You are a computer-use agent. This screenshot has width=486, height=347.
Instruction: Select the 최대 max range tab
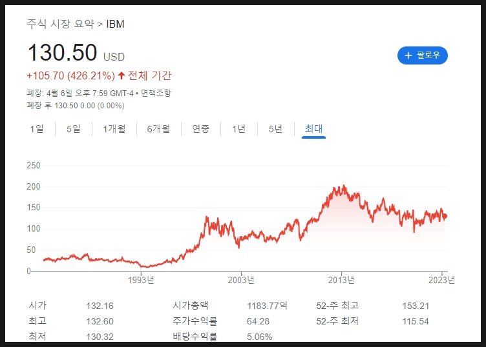tap(313, 128)
